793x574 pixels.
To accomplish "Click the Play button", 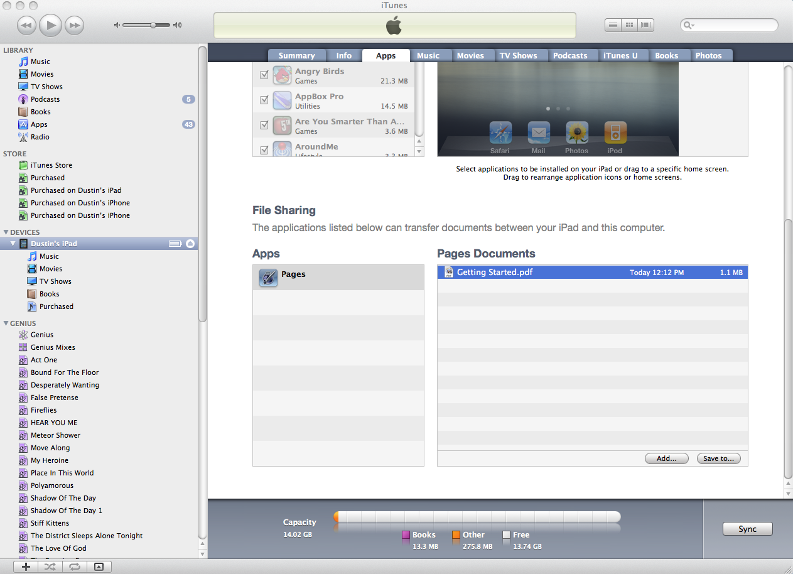I will [50, 25].
